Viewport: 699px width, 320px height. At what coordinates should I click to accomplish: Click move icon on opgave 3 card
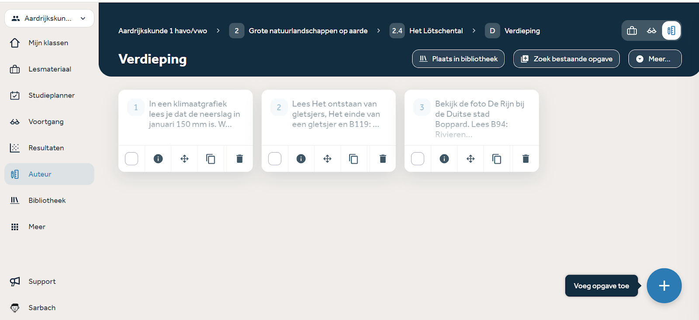pos(471,159)
